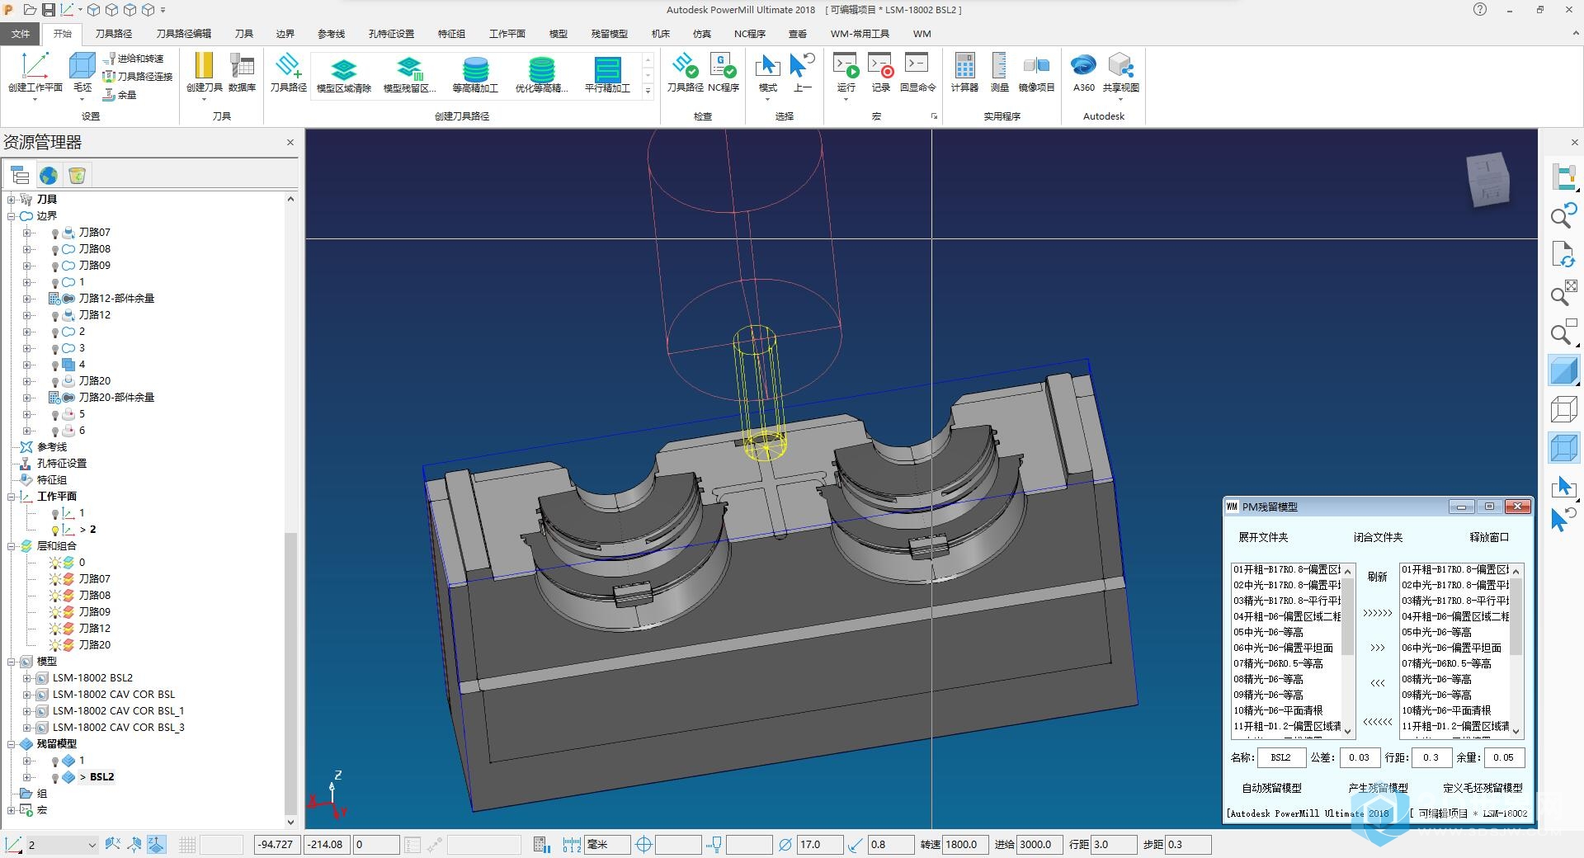
Task: Collapse the 层和组合 tree node
Action: (12, 546)
